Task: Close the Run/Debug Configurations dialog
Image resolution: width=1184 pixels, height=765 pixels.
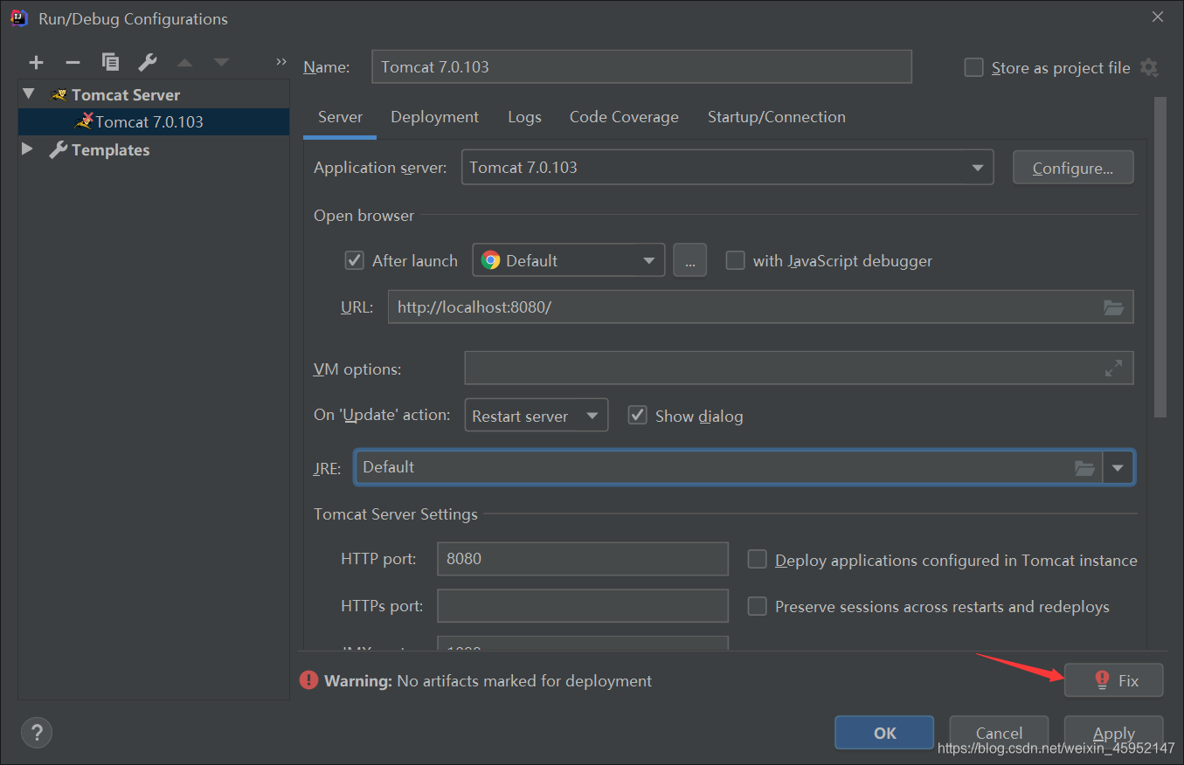Action: 1157,17
